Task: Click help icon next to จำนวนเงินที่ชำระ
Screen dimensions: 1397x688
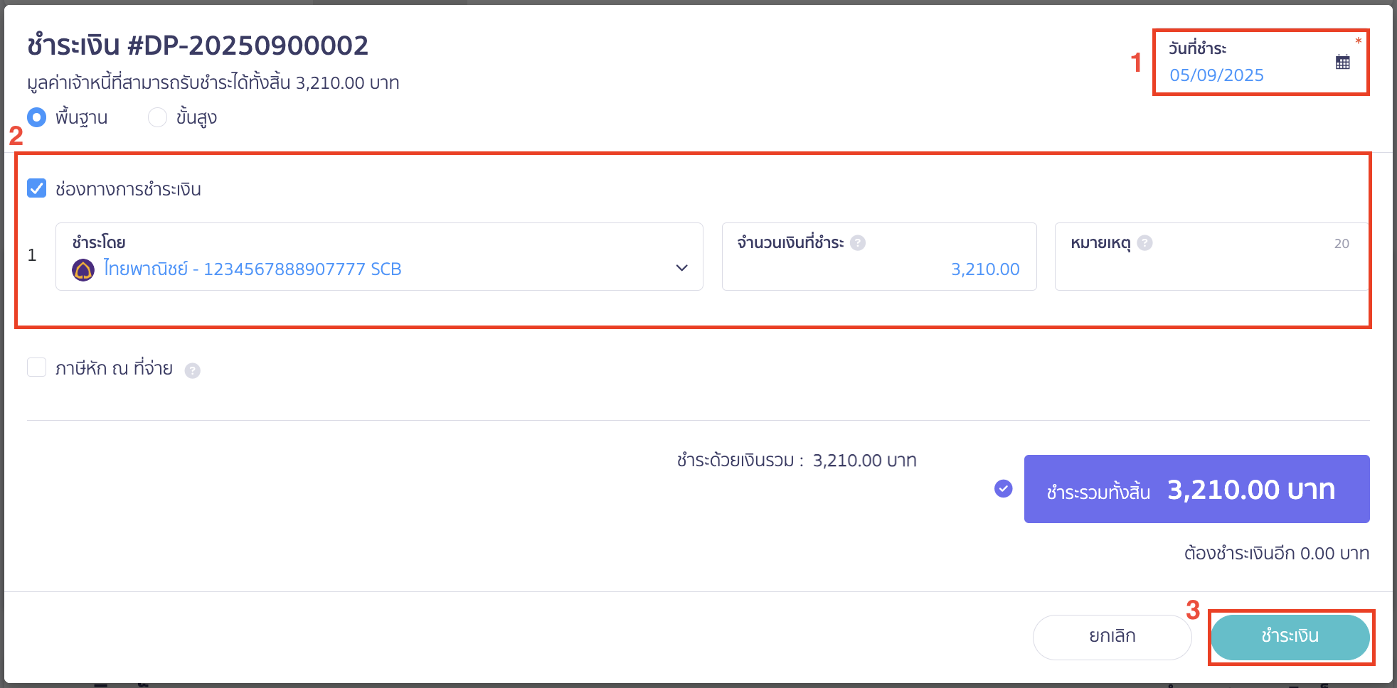Action: pyautogui.click(x=858, y=243)
